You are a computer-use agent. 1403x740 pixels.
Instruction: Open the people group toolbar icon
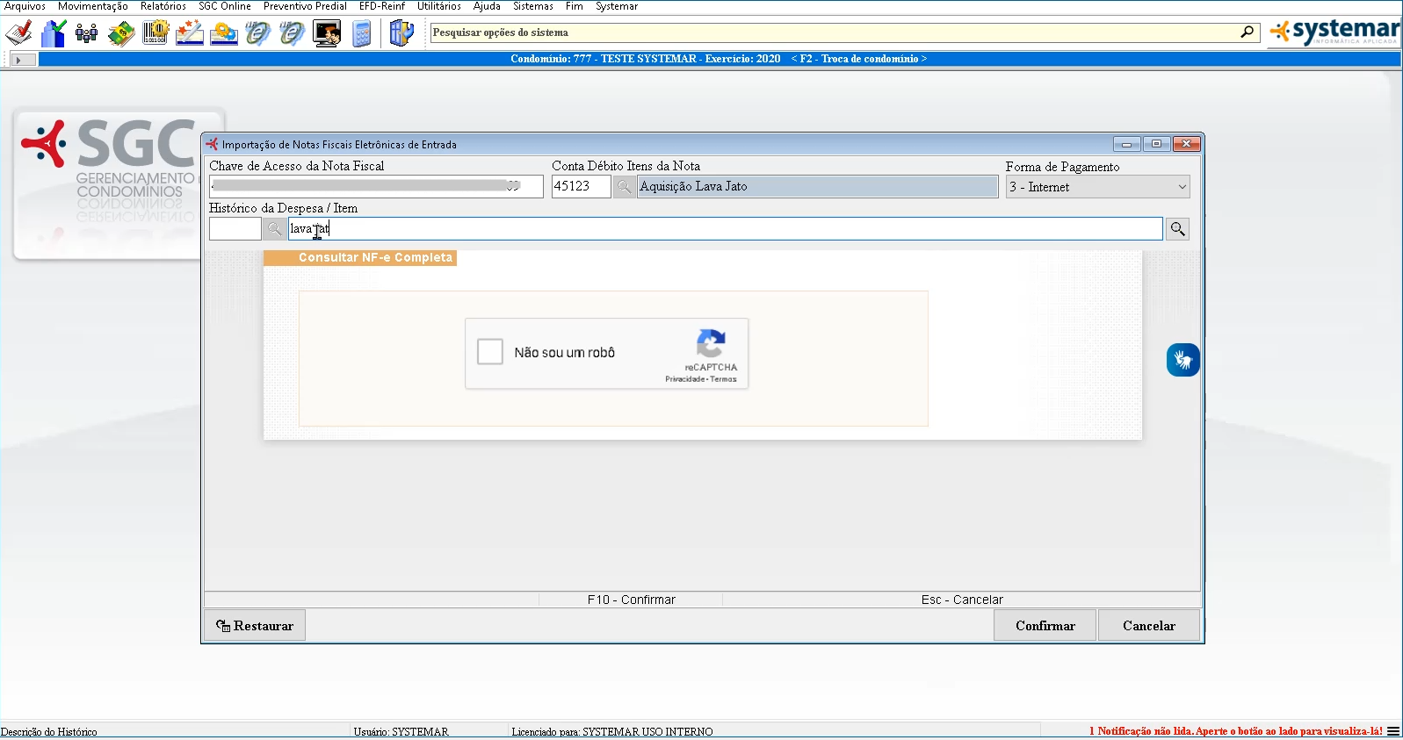86,33
